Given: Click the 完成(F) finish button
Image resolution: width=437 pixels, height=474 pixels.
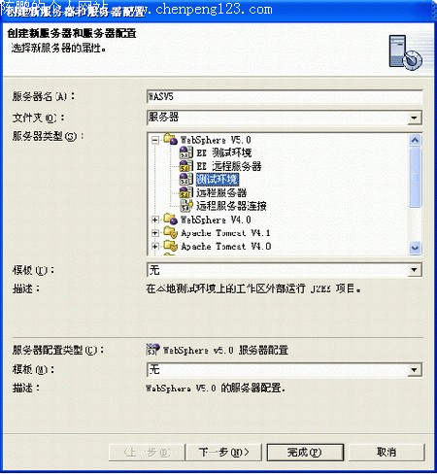Looking at the screenshot, I should tap(305, 452).
